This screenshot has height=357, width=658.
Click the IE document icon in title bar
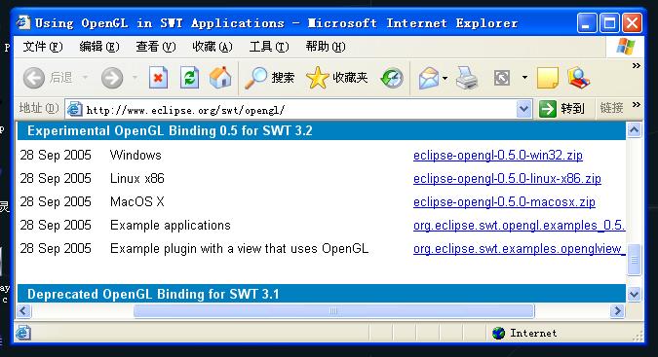(23, 22)
